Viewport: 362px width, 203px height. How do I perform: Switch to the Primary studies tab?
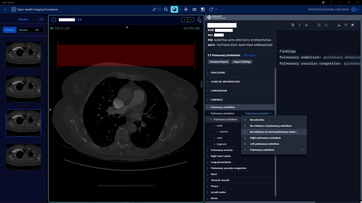(10, 30)
